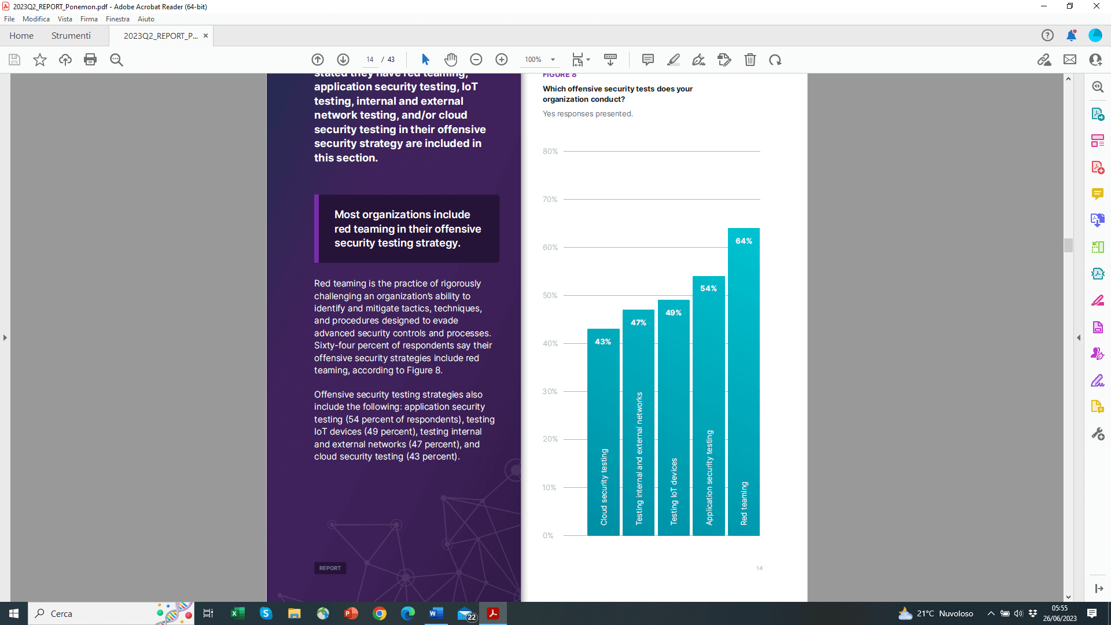Click the Print file icon
This screenshot has width=1111, height=625.
pos(90,60)
